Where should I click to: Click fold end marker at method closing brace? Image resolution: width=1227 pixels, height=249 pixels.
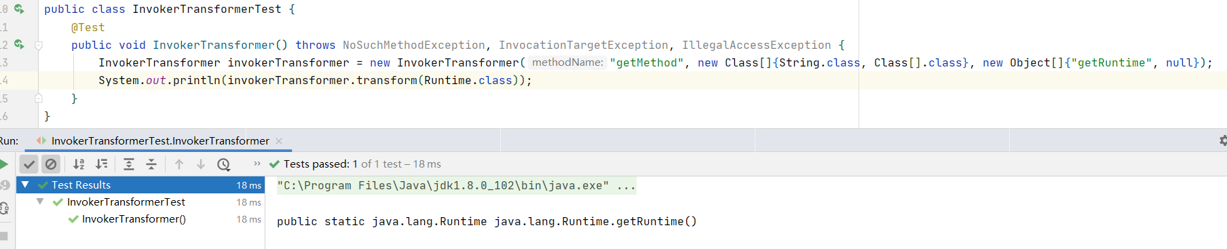[x=39, y=98]
